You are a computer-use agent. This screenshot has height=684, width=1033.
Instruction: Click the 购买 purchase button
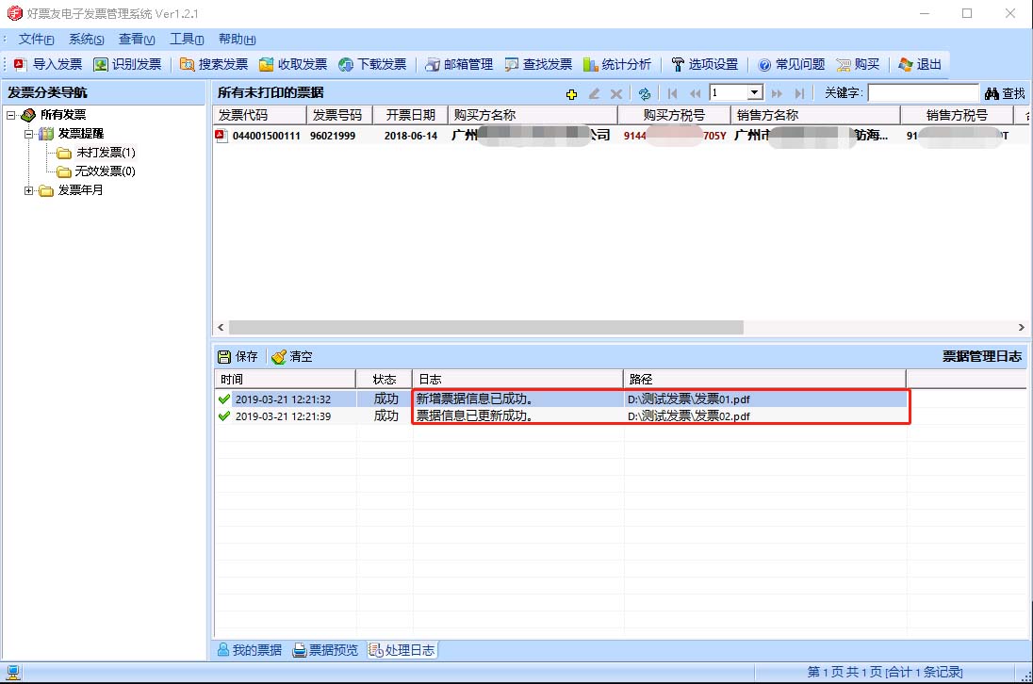pos(859,64)
